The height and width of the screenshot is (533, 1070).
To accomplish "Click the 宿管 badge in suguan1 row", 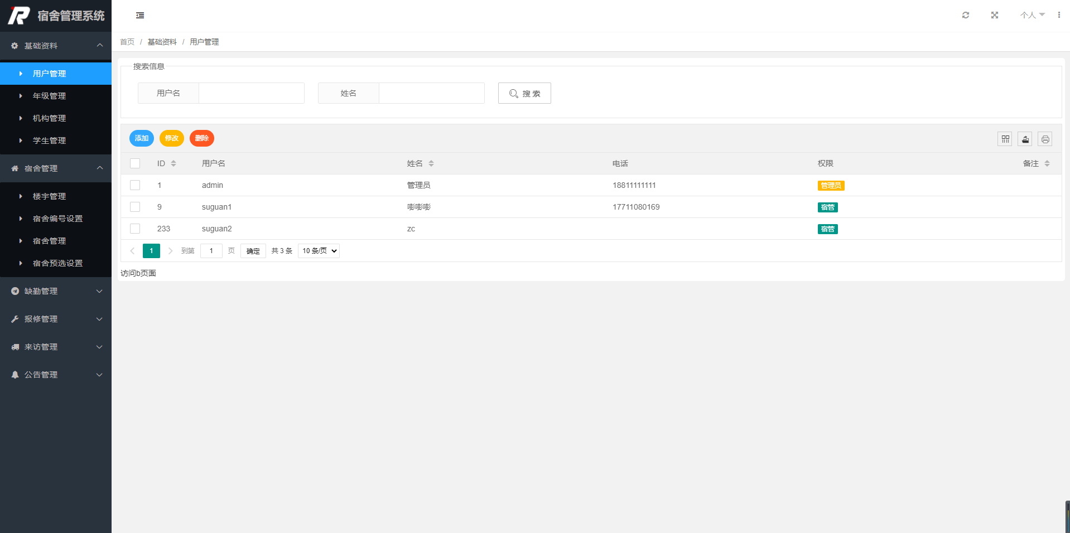I will [x=828, y=207].
